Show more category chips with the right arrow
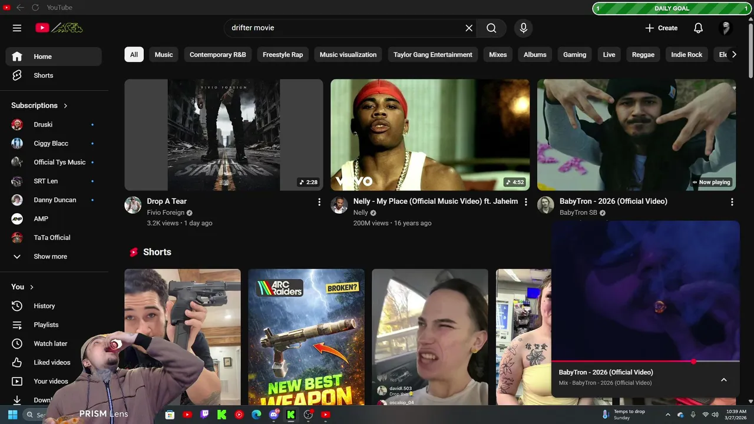Viewport: 754px width, 424px height. (734, 54)
